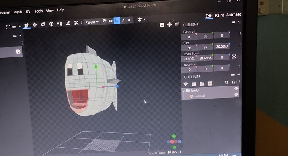Select the Resize tool
The width and height of the screenshot is (288, 156).
(35, 25)
